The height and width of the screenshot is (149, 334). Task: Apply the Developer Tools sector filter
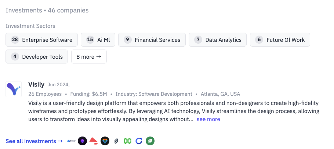[x=37, y=57]
